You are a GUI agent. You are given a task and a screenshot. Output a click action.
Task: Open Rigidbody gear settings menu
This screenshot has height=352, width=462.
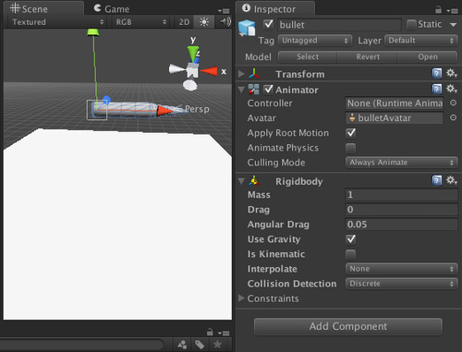click(x=452, y=180)
